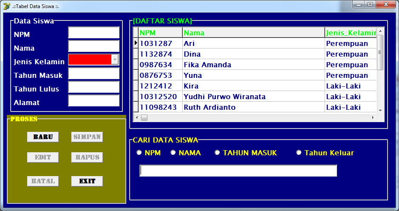Image resolution: width=399 pixels, height=211 pixels.
Task: Click the Jenis_Kelamin column header
Action: pos(351,33)
